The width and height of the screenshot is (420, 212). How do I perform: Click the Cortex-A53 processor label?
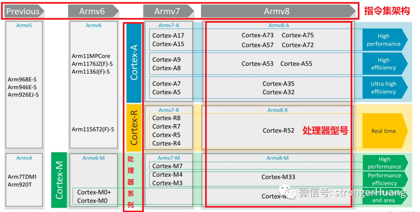point(257,64)
